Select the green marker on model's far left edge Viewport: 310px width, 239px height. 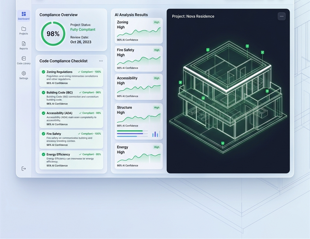[180, 82]
